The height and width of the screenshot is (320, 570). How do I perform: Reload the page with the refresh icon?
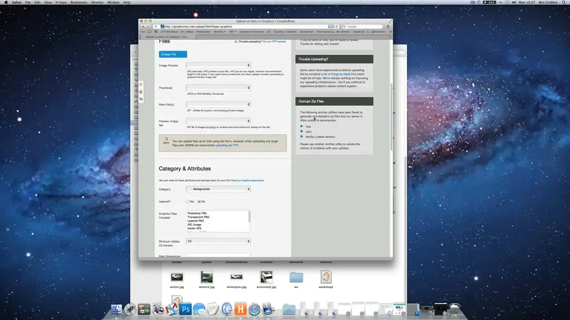[337, 27]
